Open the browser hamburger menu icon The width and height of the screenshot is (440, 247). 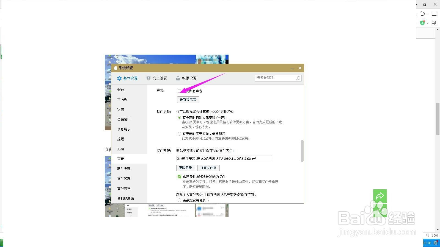pos(434,13)
